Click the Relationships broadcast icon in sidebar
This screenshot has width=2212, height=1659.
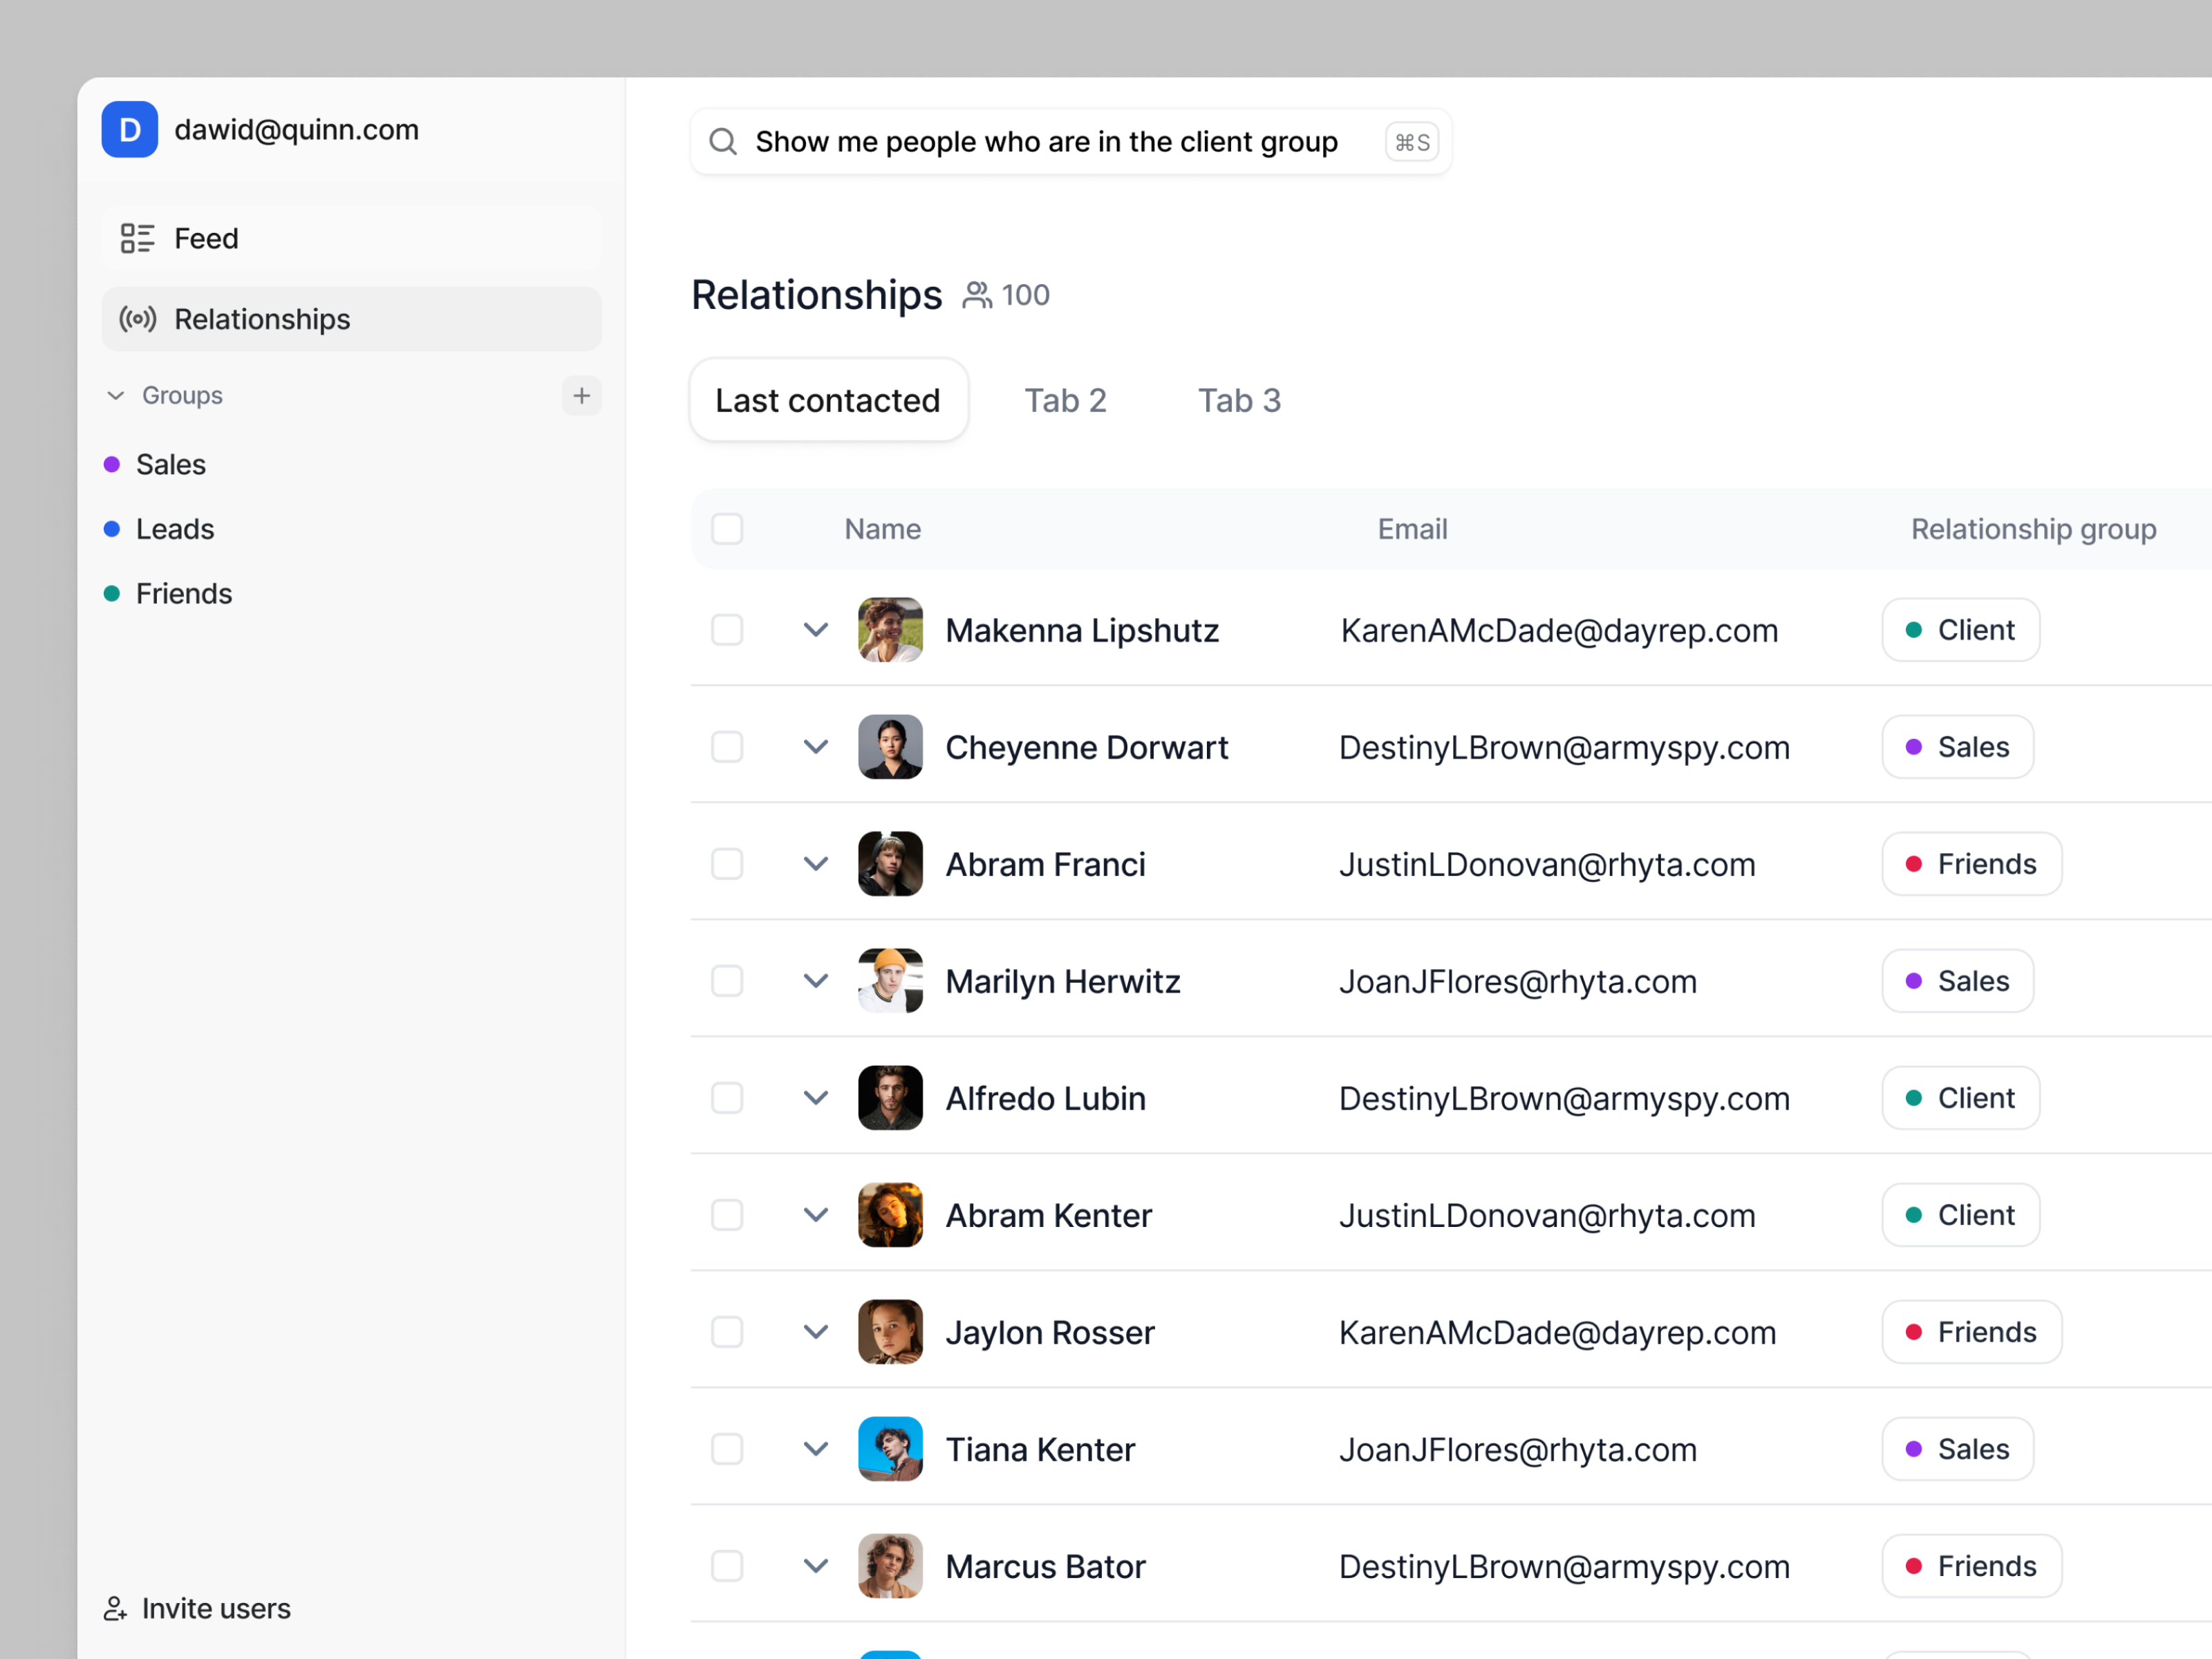[137, 319]
